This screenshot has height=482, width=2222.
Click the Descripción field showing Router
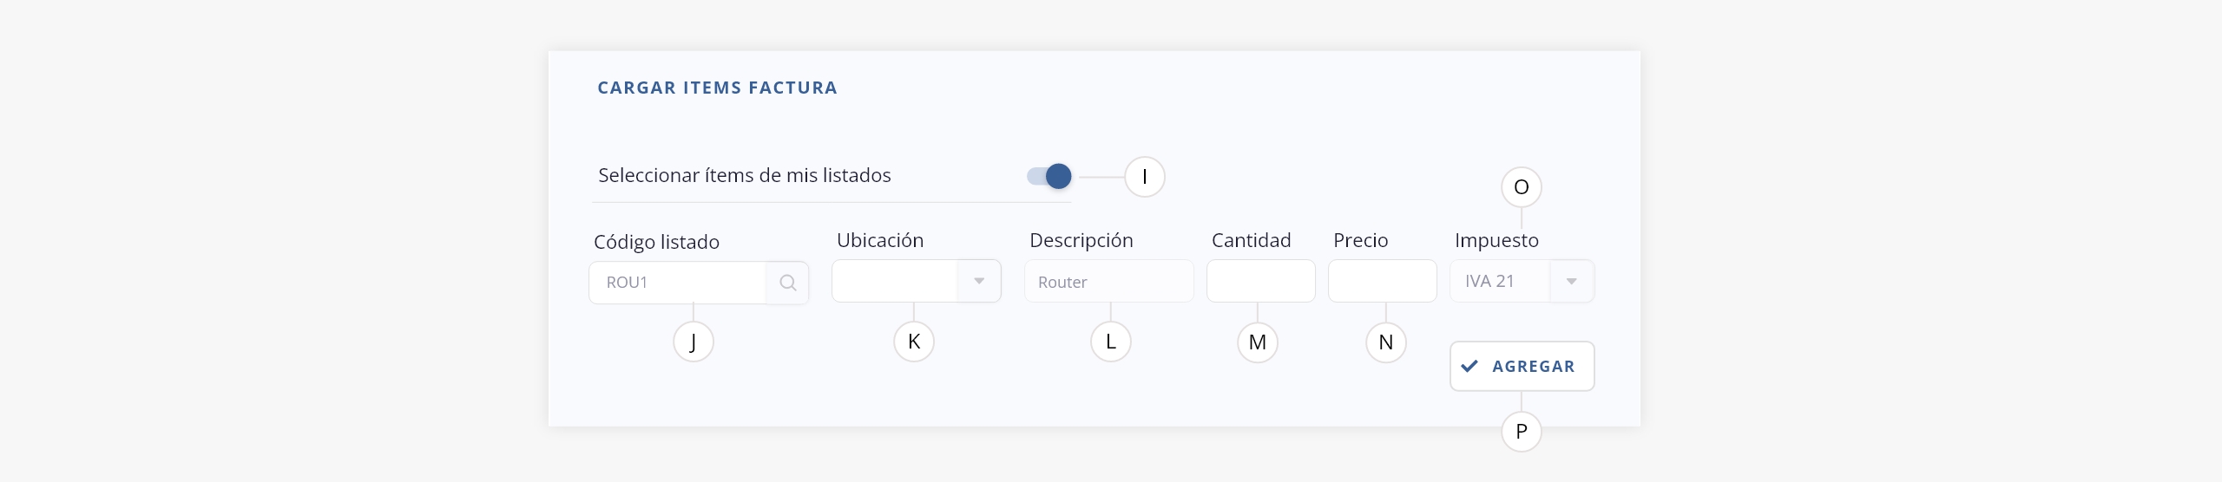(1109, 281)
